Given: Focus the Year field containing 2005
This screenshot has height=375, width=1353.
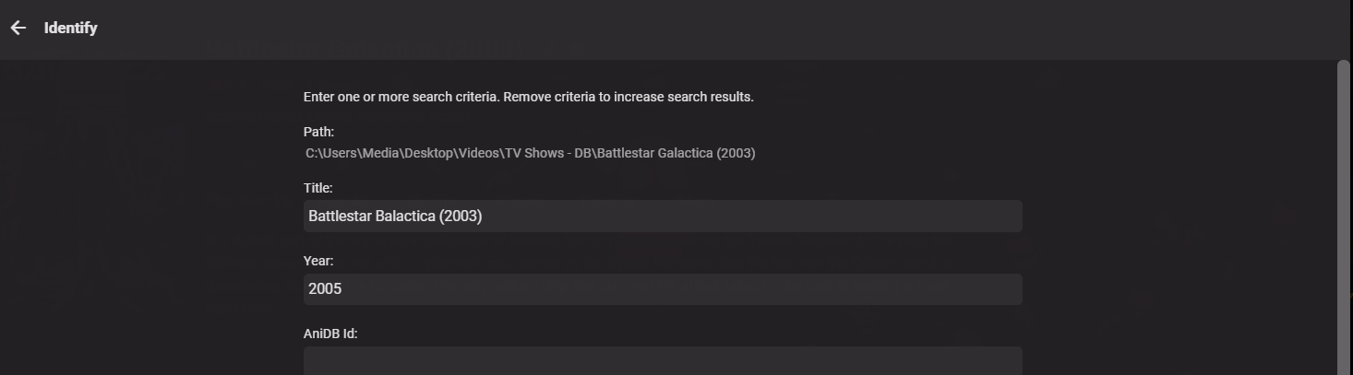Looking at the screenshot, I should click(x=663, y=289).
